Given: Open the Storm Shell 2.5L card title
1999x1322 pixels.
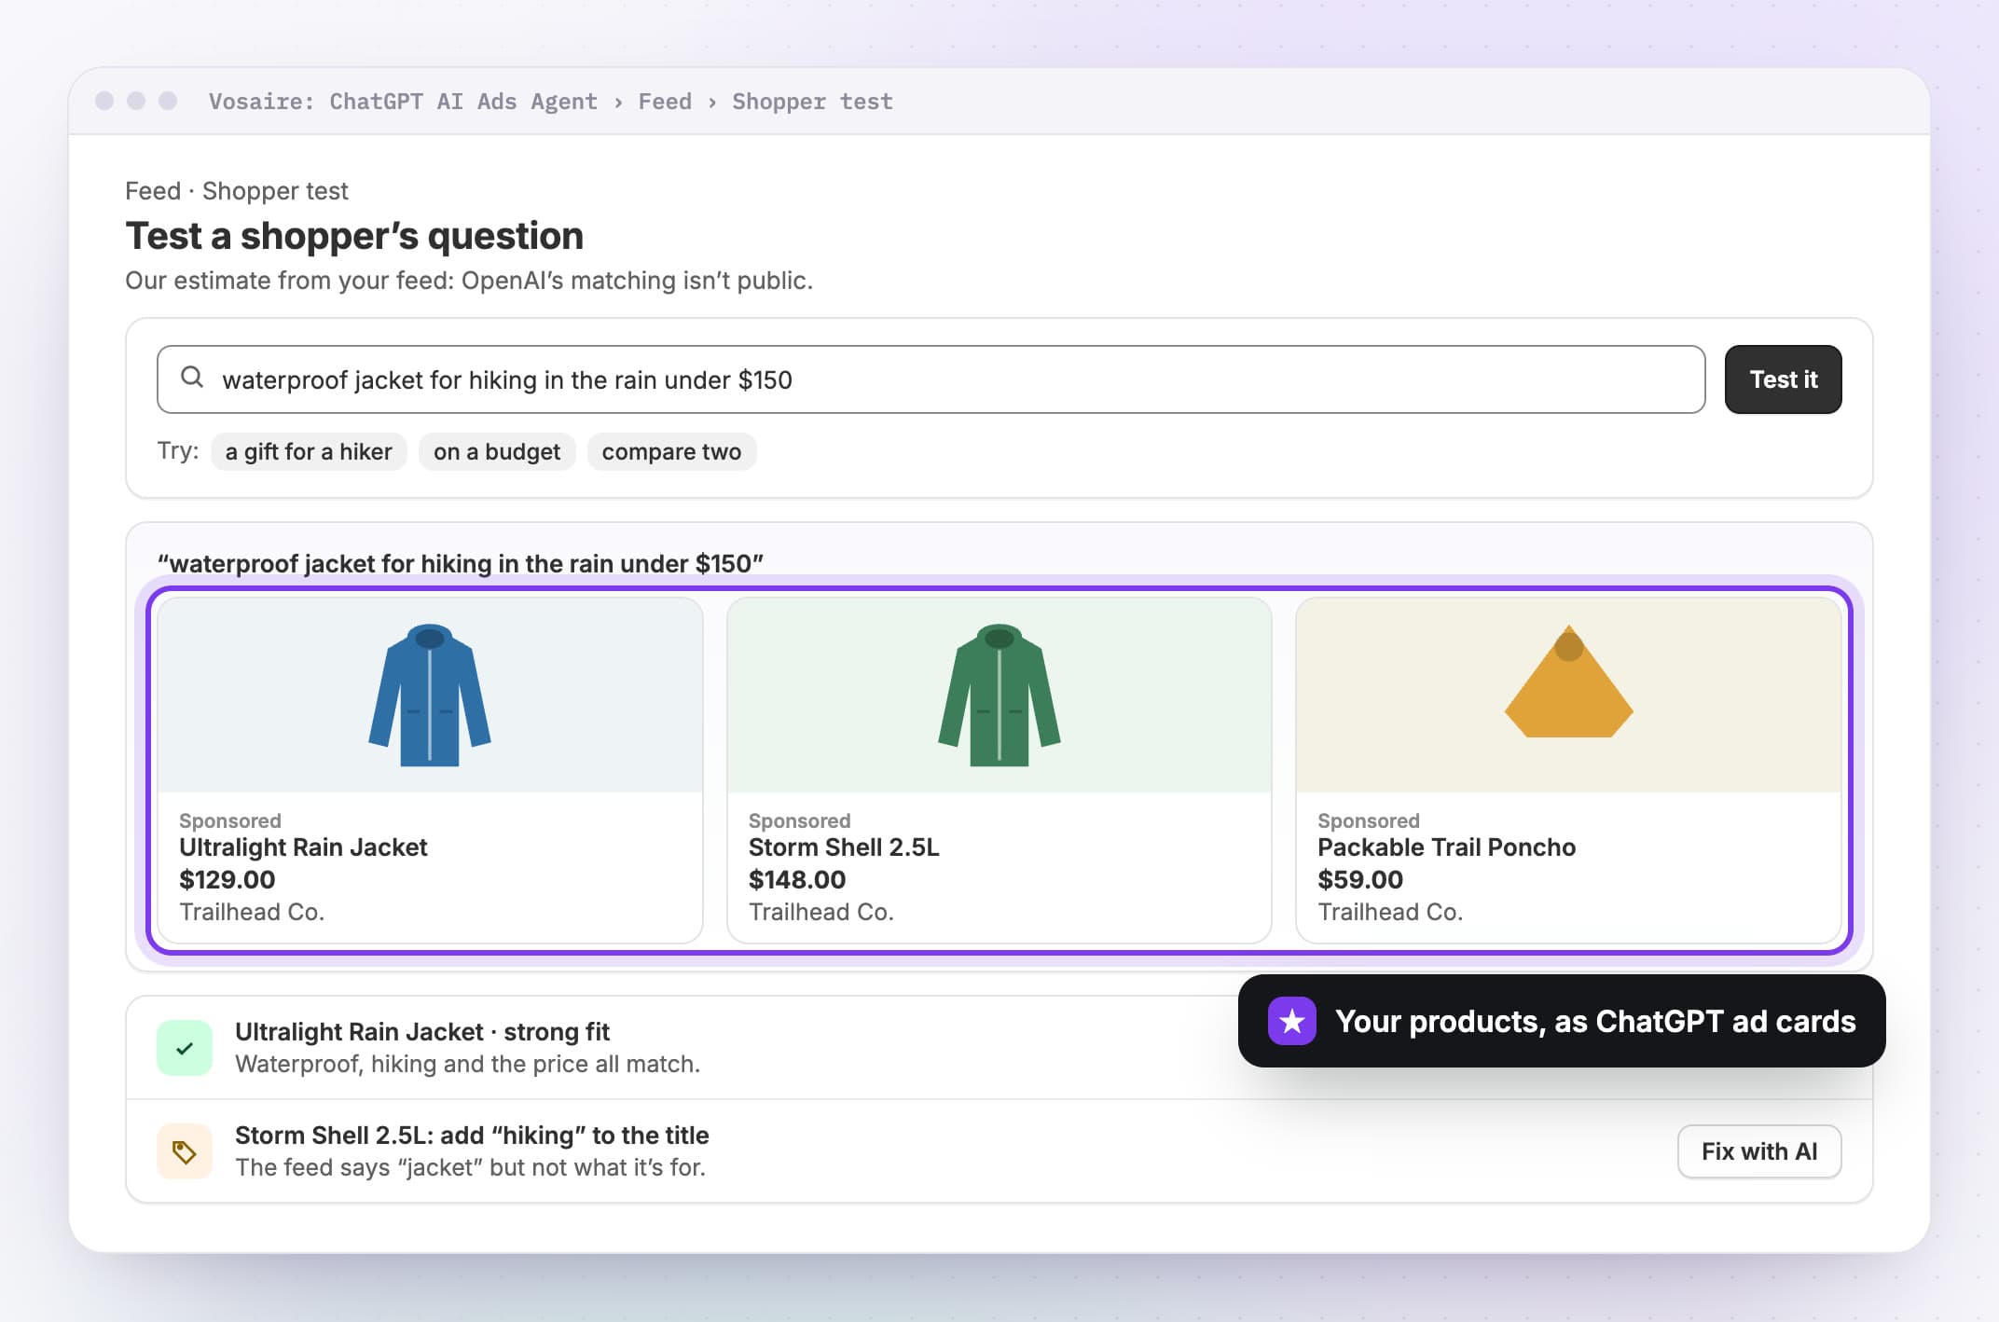Looking at the screenshot, I should click(x=844, y=847).
